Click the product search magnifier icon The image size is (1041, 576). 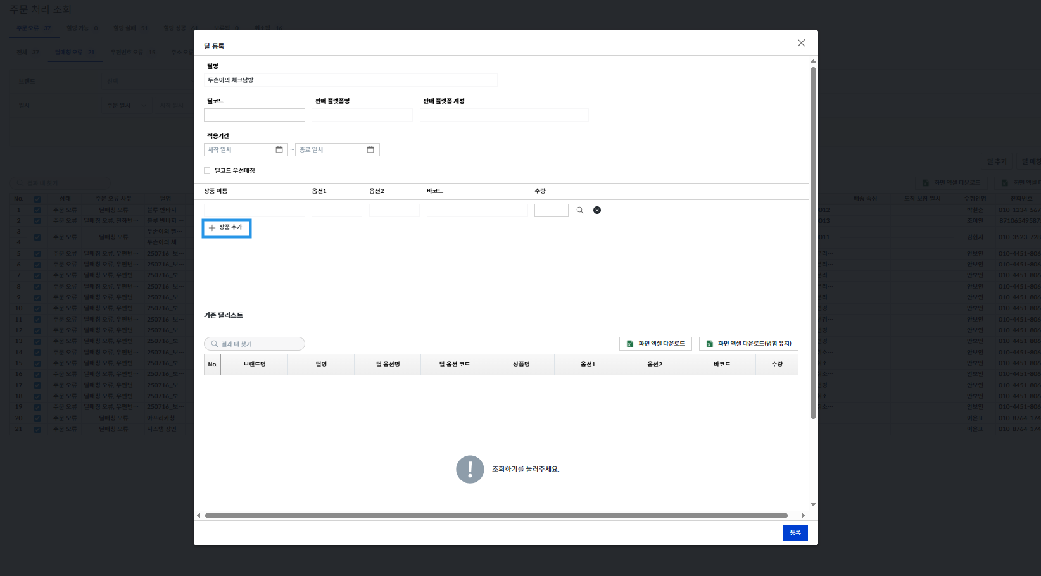(580, 210)
